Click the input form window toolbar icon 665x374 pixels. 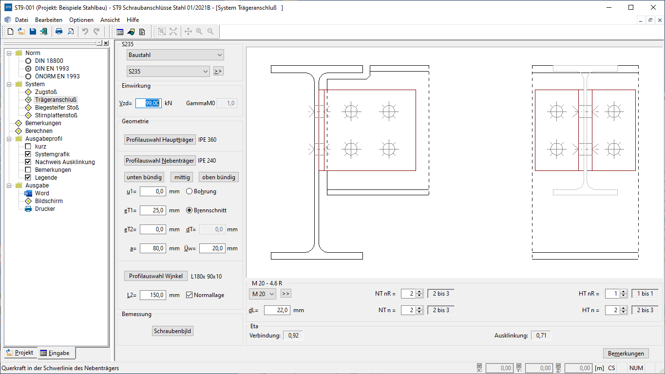tap(120, 32)
